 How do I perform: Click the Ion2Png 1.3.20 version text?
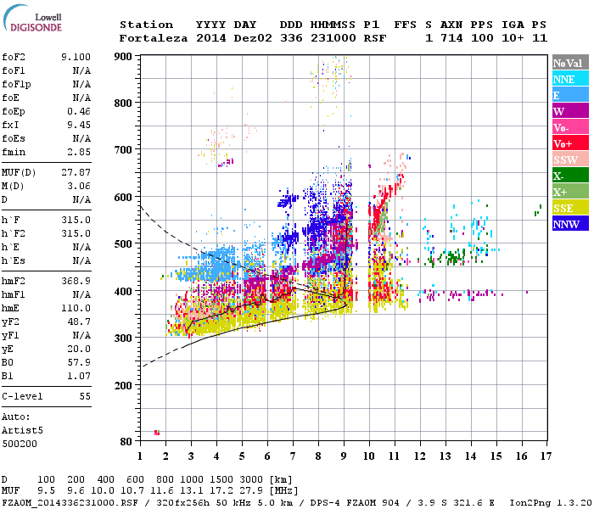[551, 503]
